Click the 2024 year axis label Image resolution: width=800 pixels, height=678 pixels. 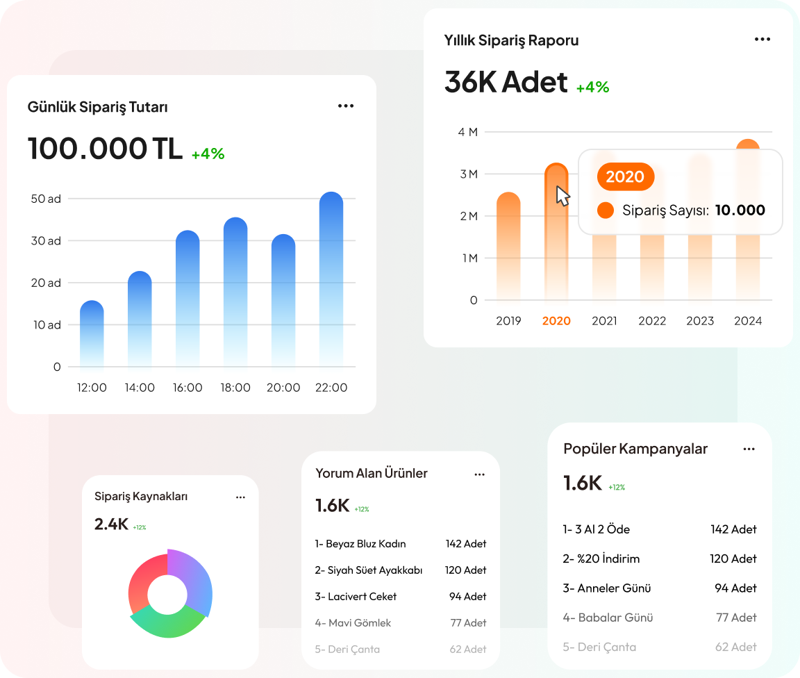[x=748, y=321]
